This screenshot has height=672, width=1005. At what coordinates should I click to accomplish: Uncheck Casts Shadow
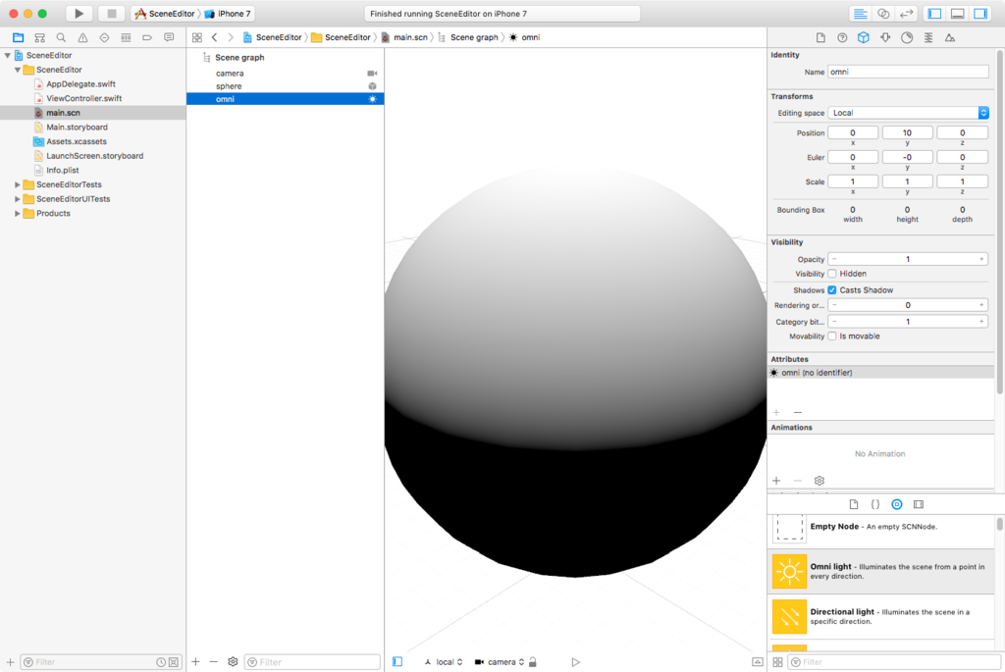832,290
